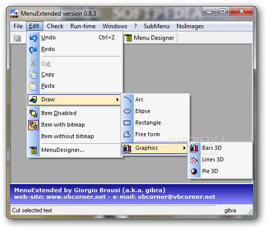This screenshot has width=267, height=229.
Task: Select Rectangle in Draw submenu
Action: point(155,123)
